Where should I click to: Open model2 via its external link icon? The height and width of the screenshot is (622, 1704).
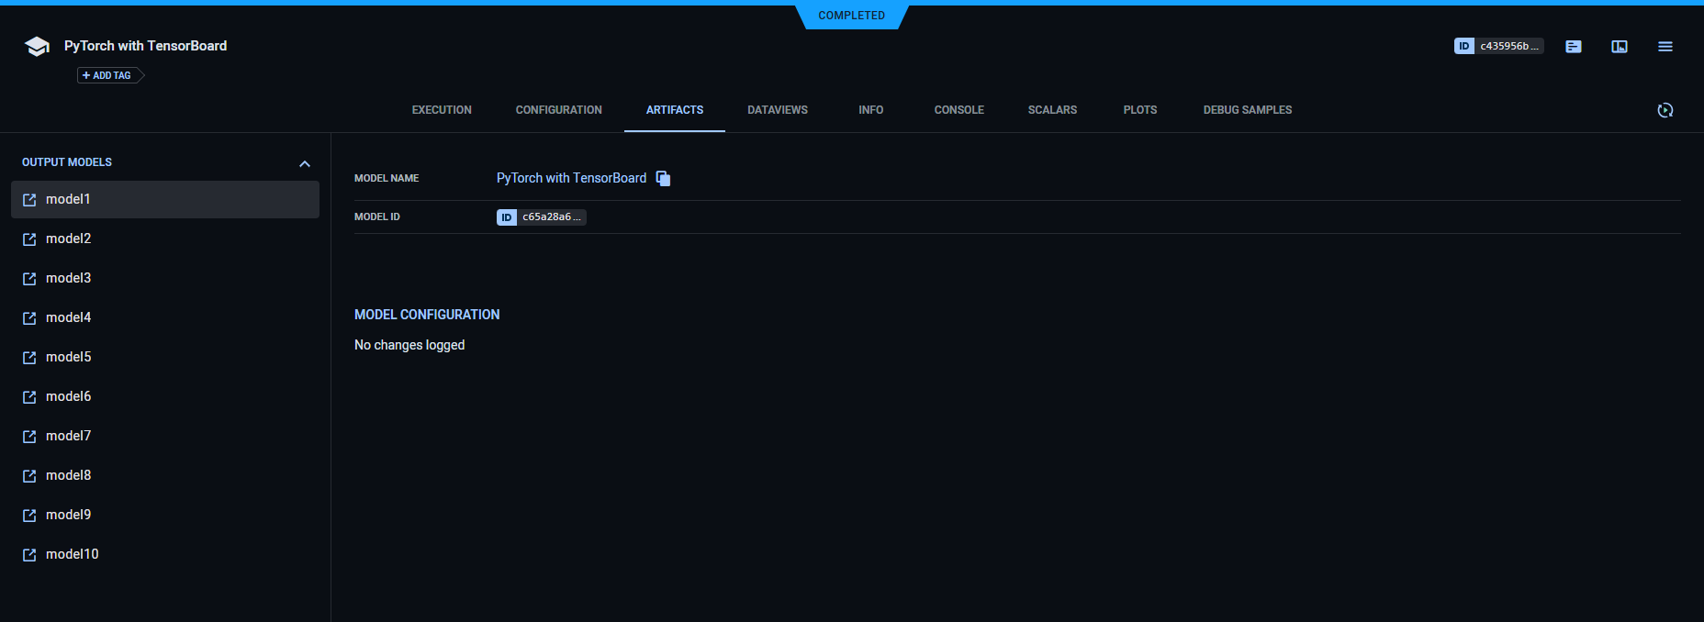(x=29, y=239)
